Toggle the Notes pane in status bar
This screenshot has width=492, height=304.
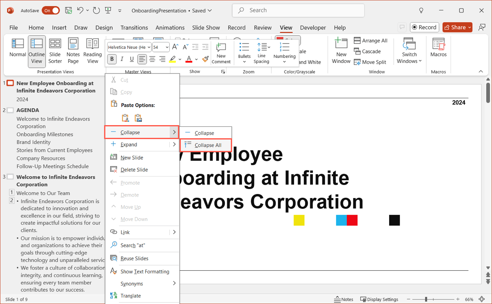coord(344,299)
